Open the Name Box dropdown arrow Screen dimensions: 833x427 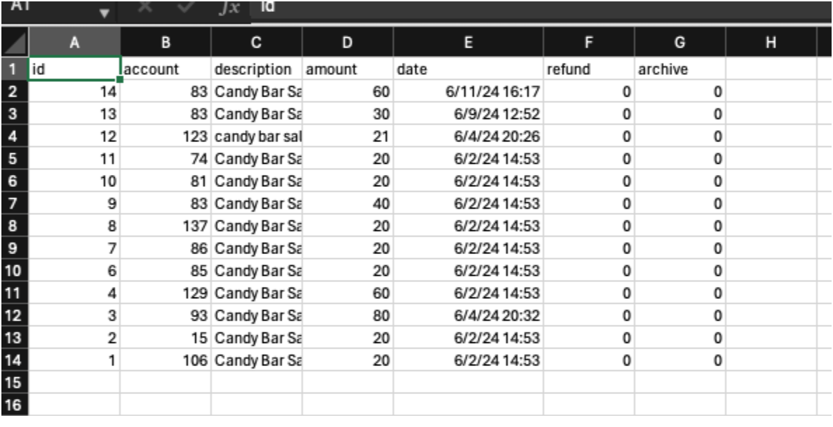(105, 12)
